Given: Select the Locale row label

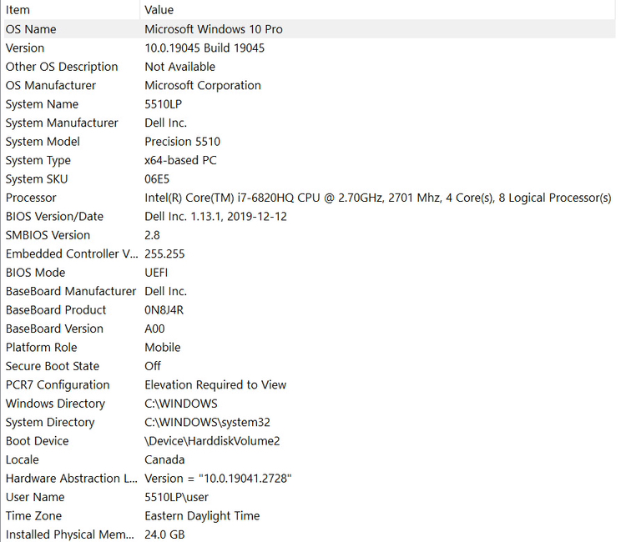Looking at the screenshot, I should point(22,460).
